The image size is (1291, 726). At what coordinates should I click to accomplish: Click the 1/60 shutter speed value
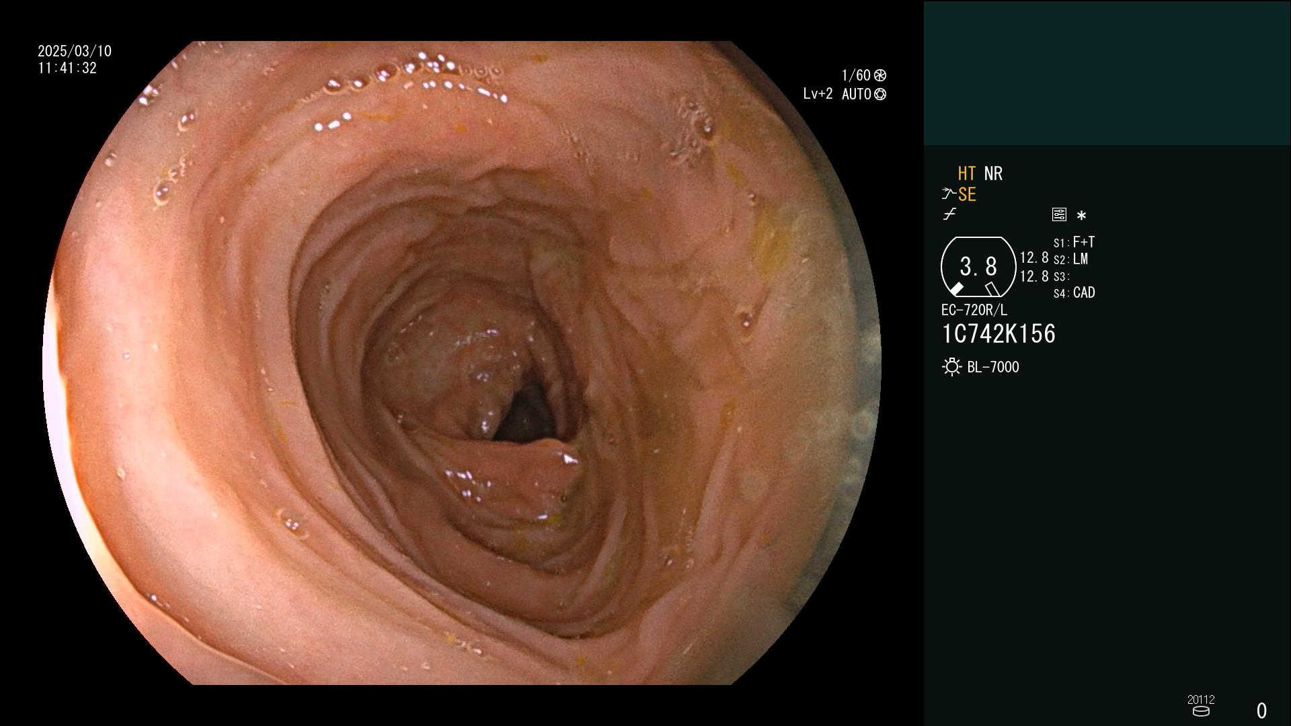point(856,75)
